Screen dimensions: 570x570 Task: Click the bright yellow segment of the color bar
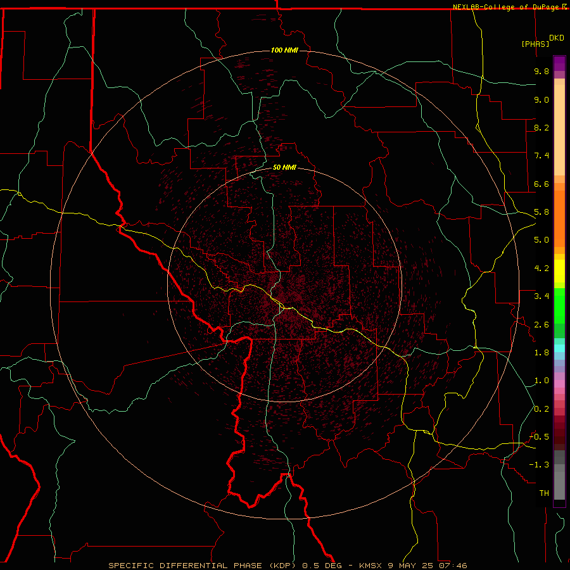(x=559, y=271)
